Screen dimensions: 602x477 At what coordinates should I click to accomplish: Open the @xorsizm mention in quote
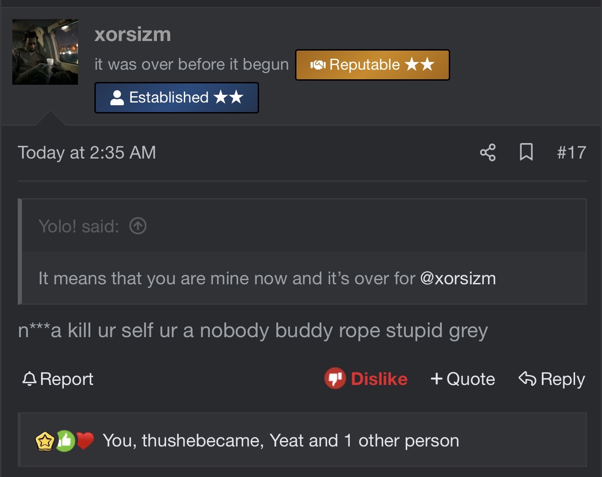pyautogui.click(x=457, y=278)
